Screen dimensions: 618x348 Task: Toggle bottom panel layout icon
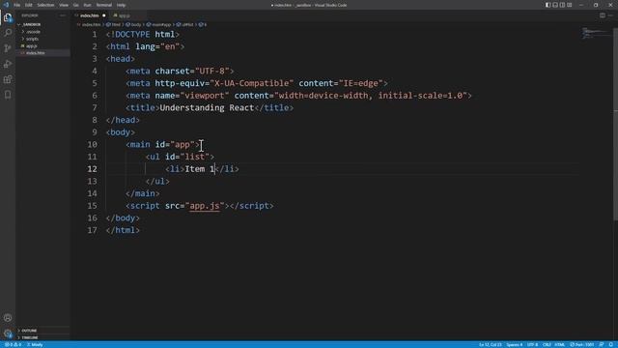pyautogui.click(x=555, y=5)
